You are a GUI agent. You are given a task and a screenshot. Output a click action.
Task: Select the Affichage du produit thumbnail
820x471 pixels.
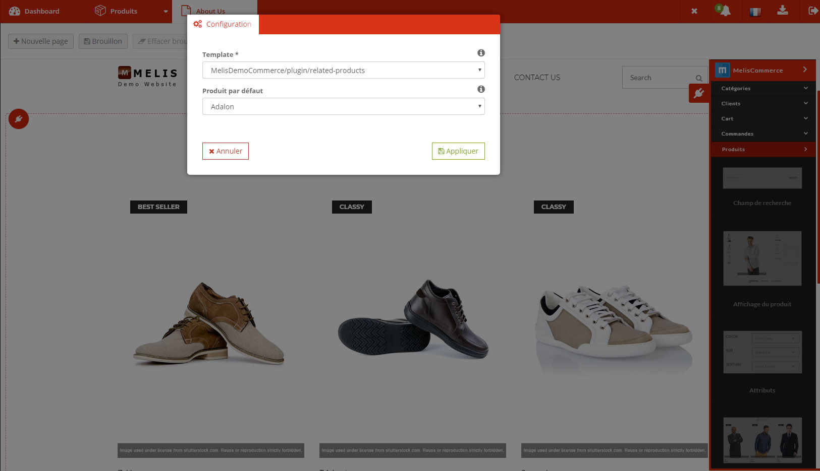click(x=762, y=259)
